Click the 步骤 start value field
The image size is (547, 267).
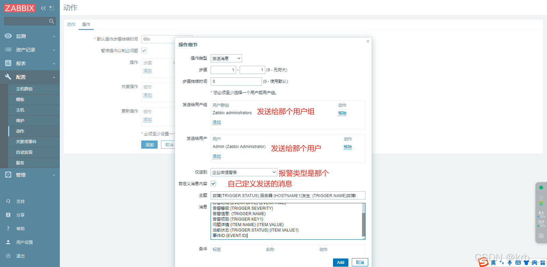point(223,70)
